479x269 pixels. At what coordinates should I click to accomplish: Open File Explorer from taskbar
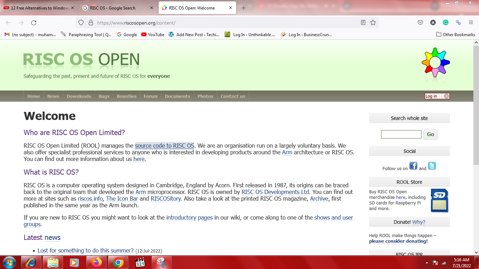tap(53, 262)
